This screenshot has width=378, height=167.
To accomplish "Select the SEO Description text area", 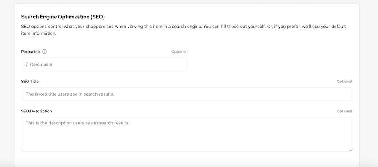I will tap(186, 134).
